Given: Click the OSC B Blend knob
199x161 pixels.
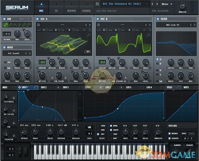Looking at the screenshot, I should pyautogui.click(x=122, y=62).
